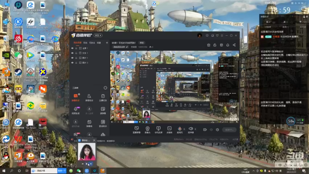Open the user avatar in the title bar
309x174 pixels.
pos(199,36)
